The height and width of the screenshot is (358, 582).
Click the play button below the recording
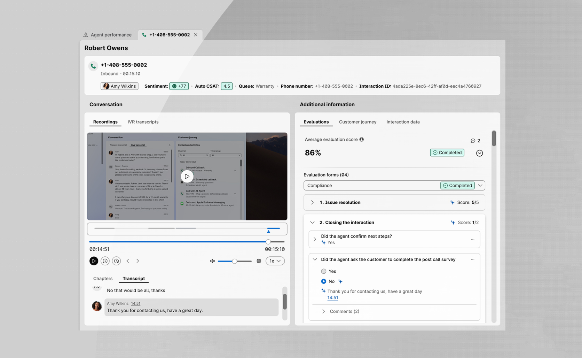coord(94,261)
